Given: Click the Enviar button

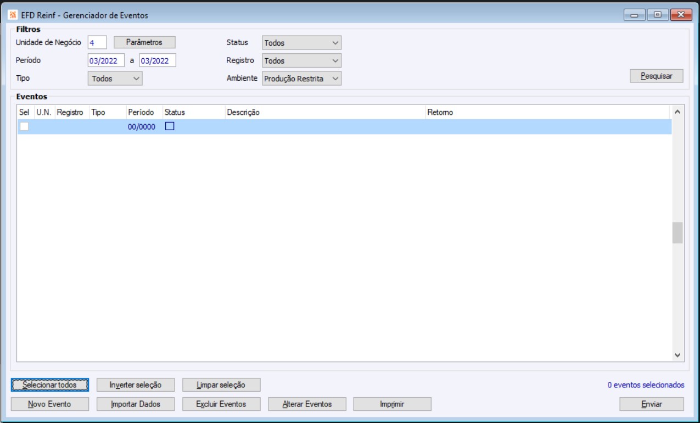Looking at the screenshot, I should tap(652, 404).
